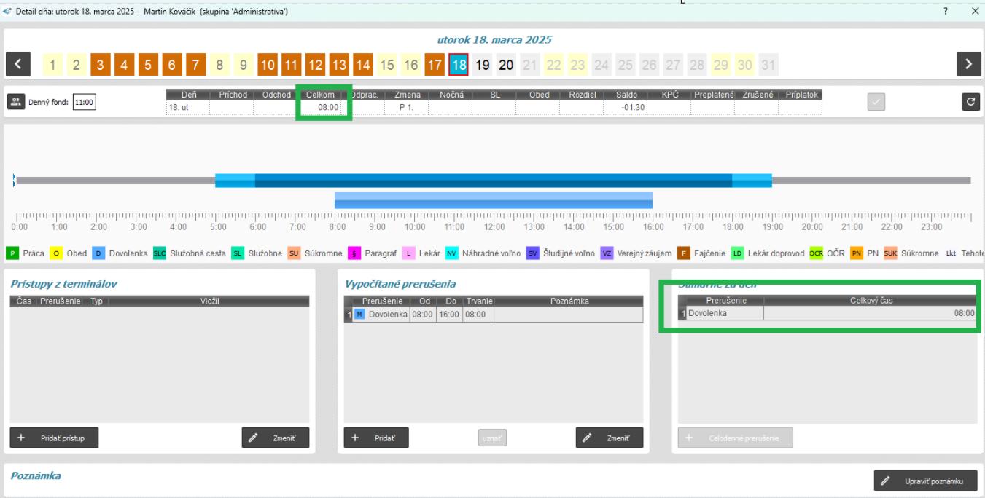985x498 pixels.
Task: Click the people icon next to Denný fond
Action: tap(15, 102)
